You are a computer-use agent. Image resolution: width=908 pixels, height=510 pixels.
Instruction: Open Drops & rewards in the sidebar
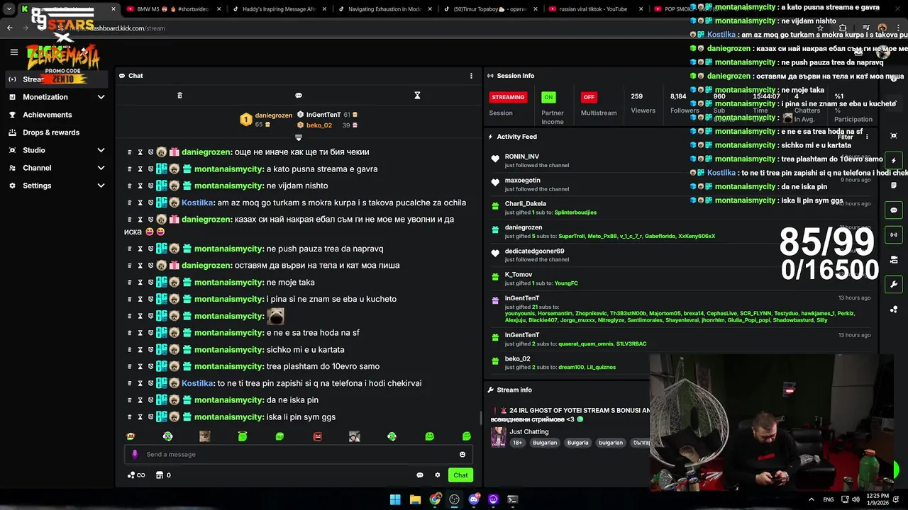coord(51,132)
